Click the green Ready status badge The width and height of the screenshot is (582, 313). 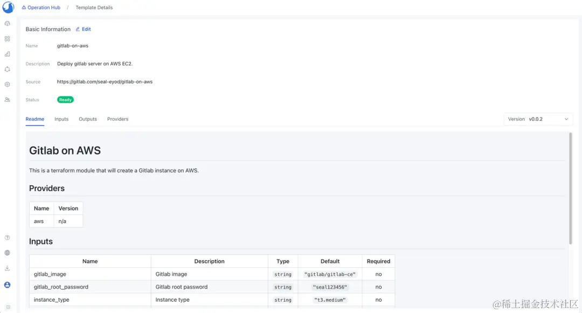tap(65, 100)
